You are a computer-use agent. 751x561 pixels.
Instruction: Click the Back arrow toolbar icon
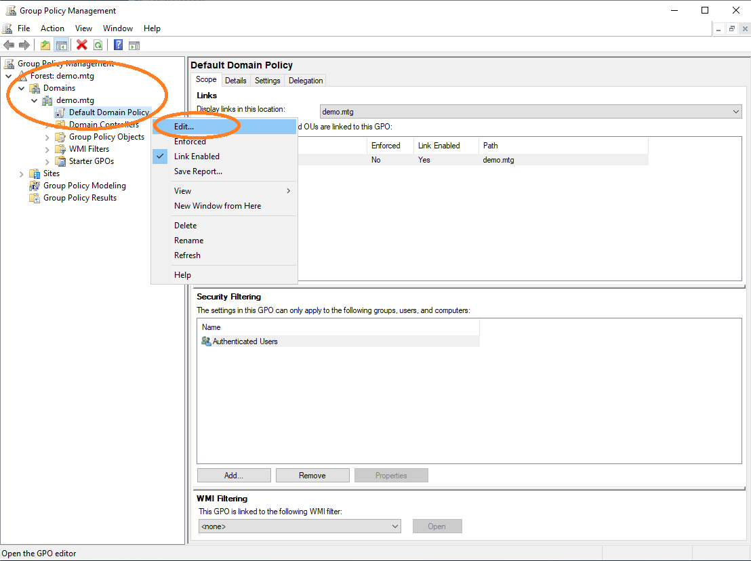pos(9,45)
